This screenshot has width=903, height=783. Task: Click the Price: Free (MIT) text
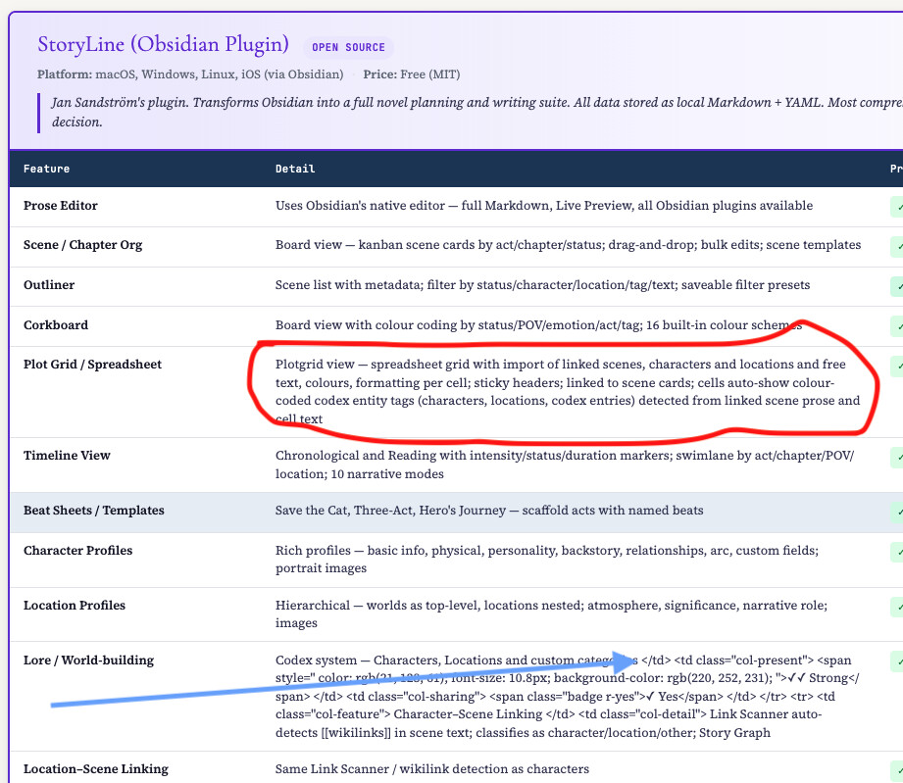pyautogui.click(x=411, y=74)
